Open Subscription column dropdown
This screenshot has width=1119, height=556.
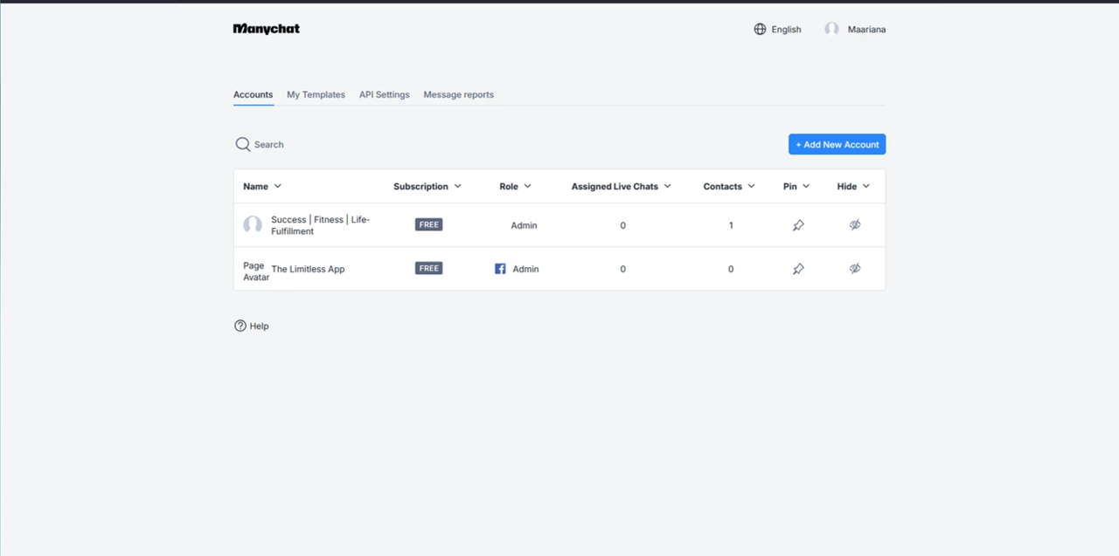[x=458, y=186]
